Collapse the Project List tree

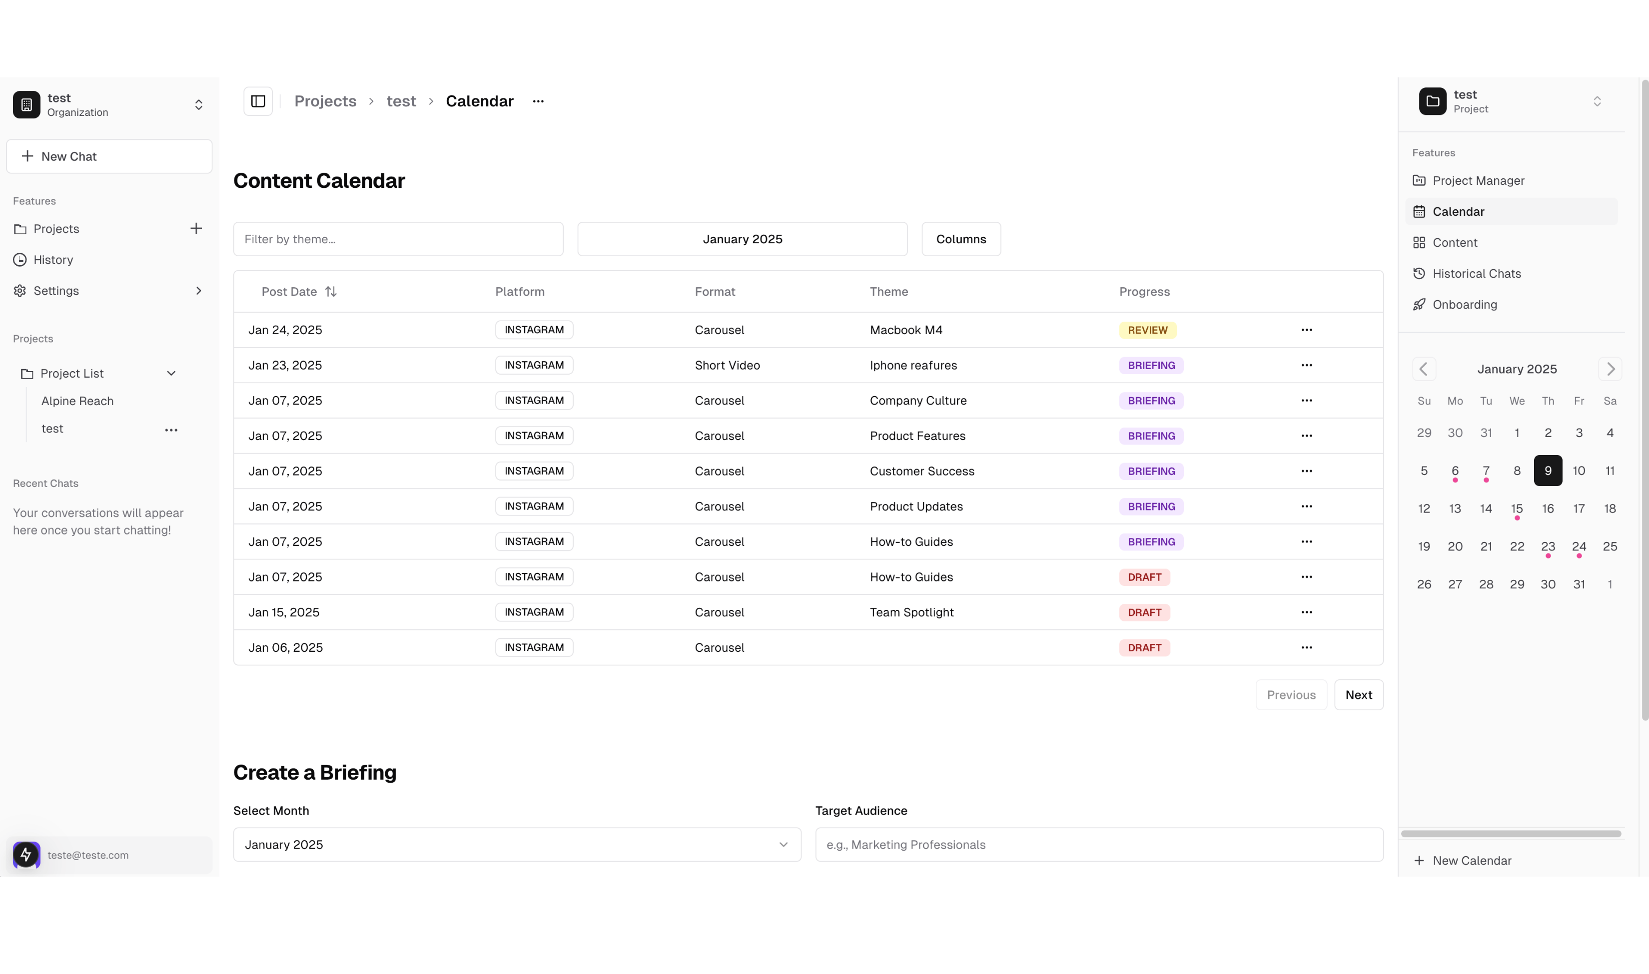point(171,374)
